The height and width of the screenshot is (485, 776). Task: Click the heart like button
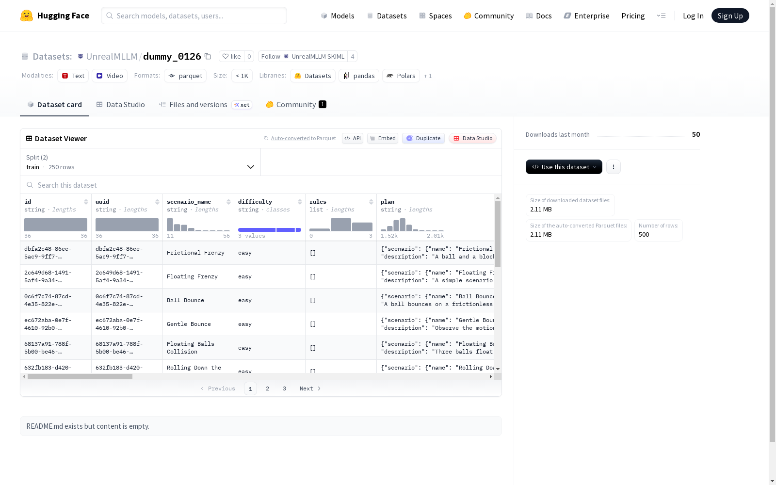click(231, 56)
